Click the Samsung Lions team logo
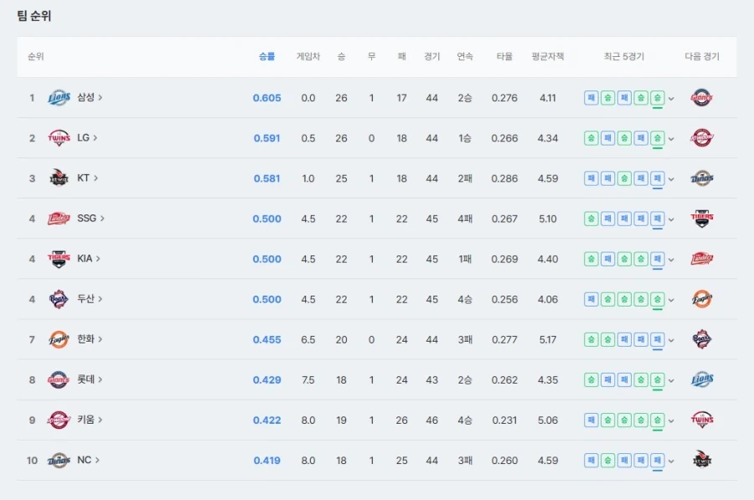 59,98
